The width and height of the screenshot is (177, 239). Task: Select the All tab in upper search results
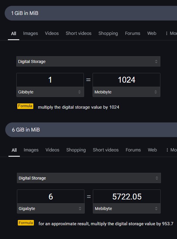pos(13,33)
